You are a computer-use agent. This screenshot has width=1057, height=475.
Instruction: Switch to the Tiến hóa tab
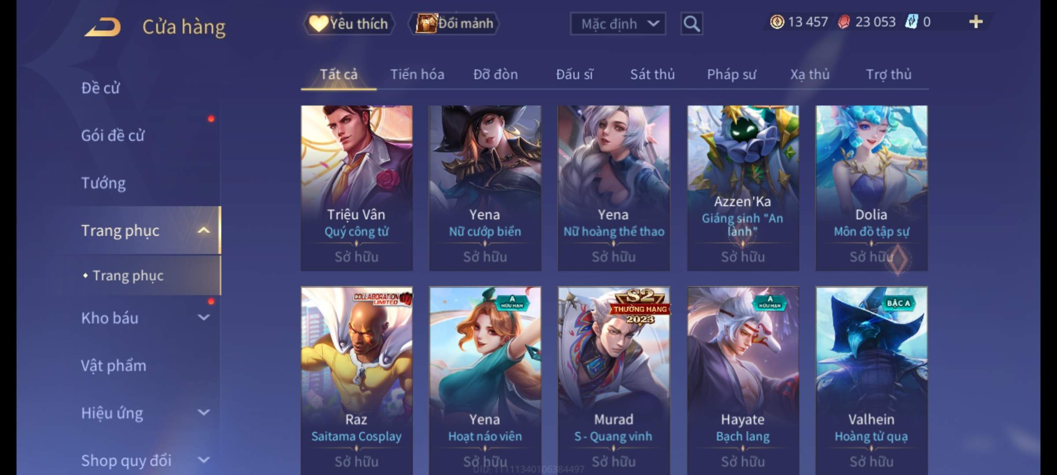point(417,74)
